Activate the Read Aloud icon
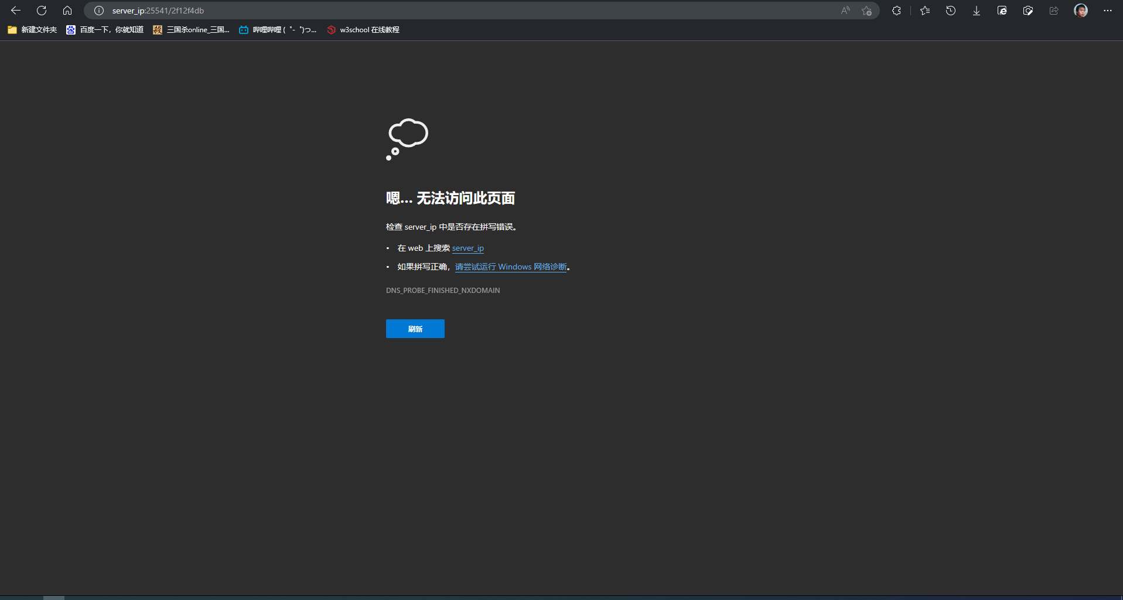 coord(845,11)
